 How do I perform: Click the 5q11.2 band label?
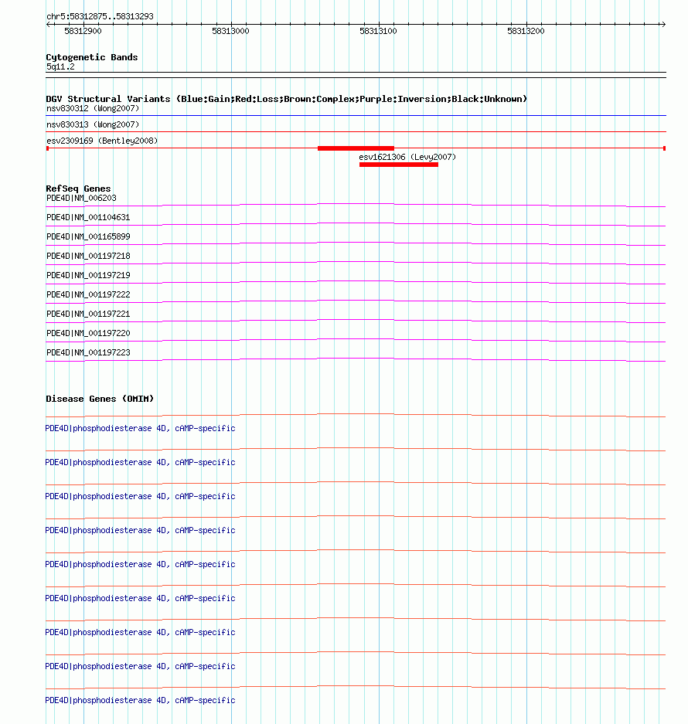coord(60,66)
